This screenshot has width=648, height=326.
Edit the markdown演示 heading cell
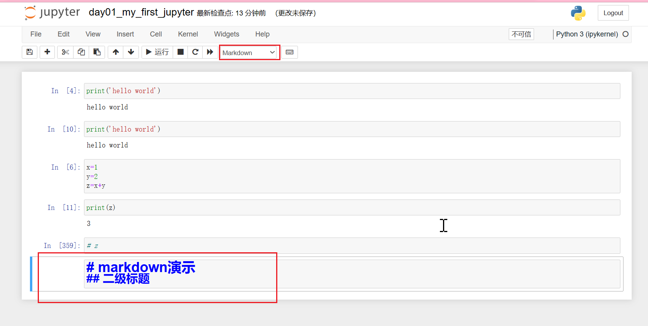coord(352,274)
